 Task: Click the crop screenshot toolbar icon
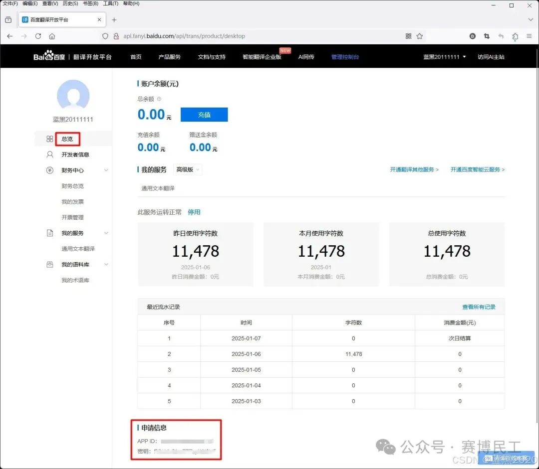(x=487, y=36)
